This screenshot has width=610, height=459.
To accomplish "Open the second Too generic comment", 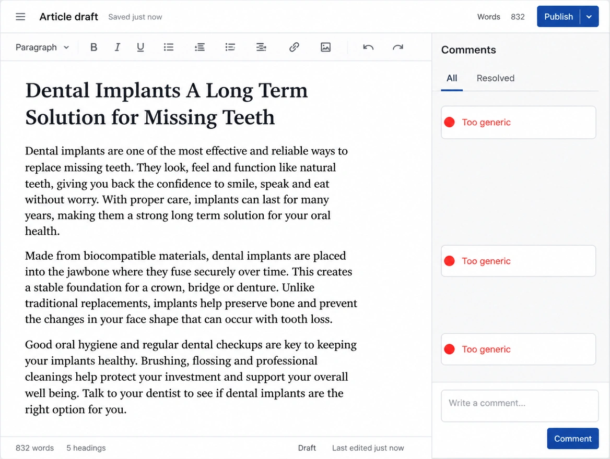I will (x=518, y=261).
